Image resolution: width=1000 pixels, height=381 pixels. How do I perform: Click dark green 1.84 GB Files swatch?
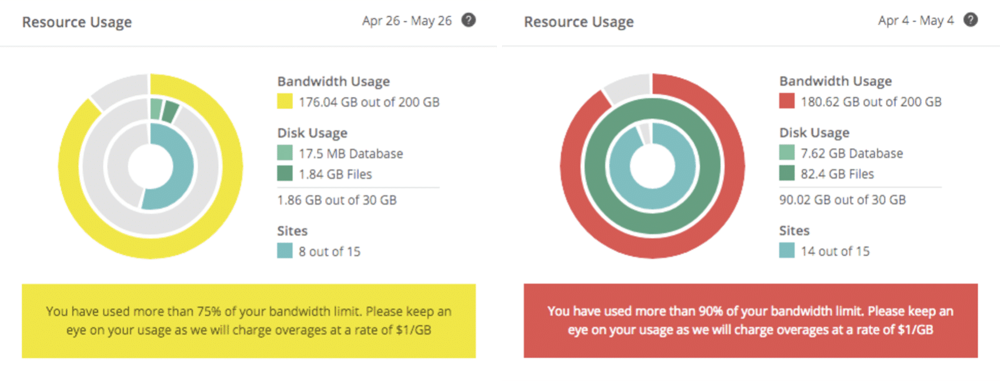tap(285, 173)
